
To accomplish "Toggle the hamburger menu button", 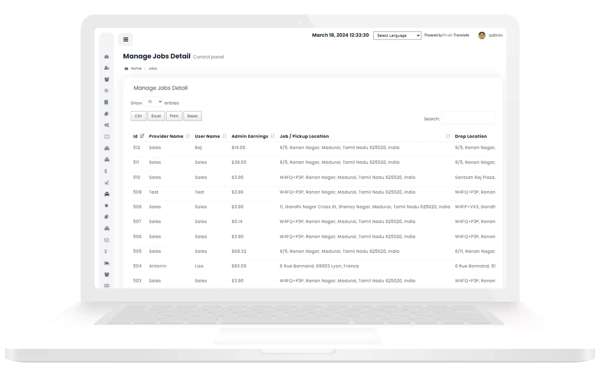I will 126,39.
